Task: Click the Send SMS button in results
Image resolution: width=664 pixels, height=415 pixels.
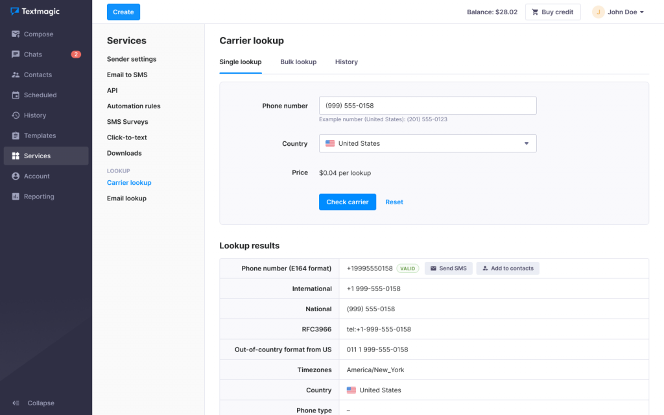Action: (448, 268)
